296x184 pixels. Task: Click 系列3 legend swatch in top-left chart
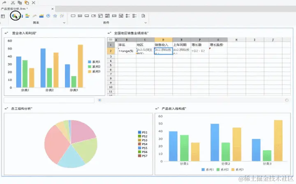tap(90, 71)
